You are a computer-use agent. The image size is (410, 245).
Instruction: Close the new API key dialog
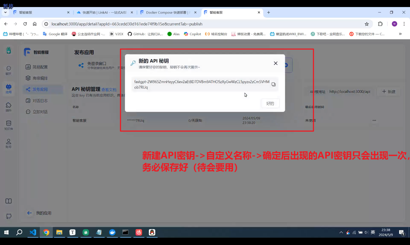pyautogui.click(x=275, y=63)
